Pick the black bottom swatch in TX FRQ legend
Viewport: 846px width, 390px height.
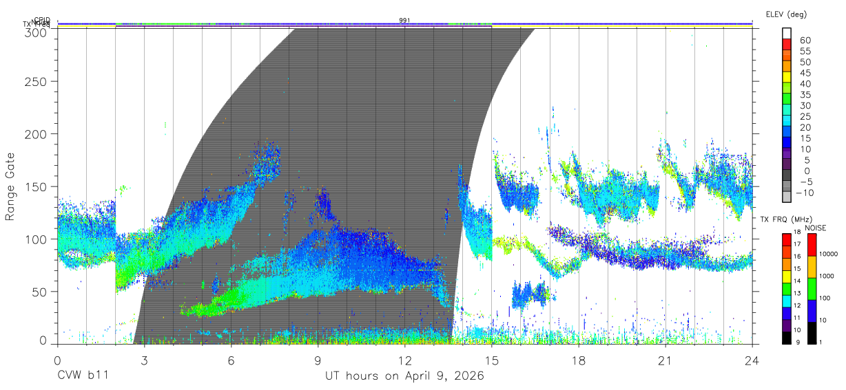click(x=785, y=337)
